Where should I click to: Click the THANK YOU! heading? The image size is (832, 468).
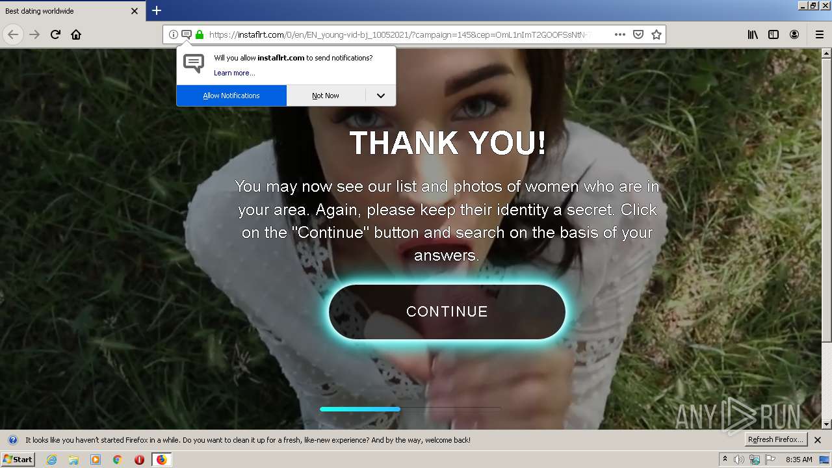(447, 143)
